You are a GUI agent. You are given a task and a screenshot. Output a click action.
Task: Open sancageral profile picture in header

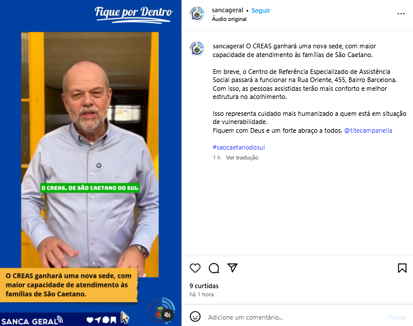[x=197, y=14]
